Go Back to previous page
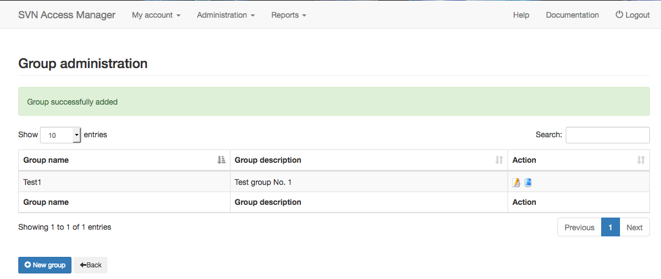This screenshot has width=661, height=279. click(x=91, y=265)
